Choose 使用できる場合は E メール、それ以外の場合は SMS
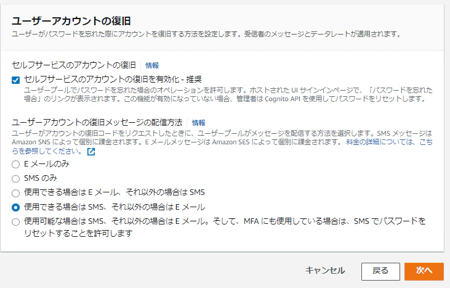 coord(16,193)
